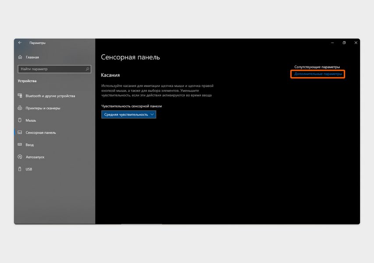Click Сопутствующие параметры label
The height and width of the screenshot is (263, 374).
click(317, 67)
